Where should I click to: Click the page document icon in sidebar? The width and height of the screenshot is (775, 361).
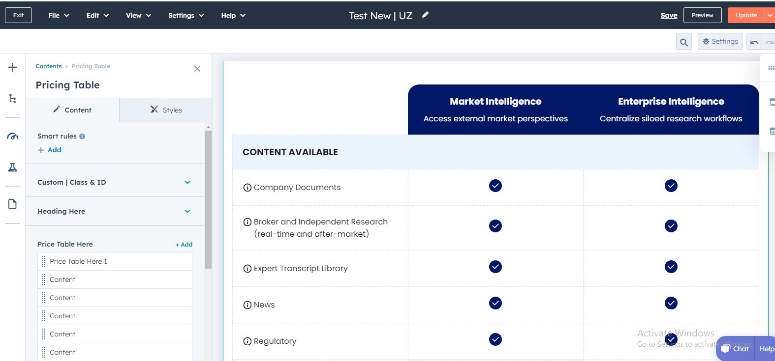tap(13, 204)
